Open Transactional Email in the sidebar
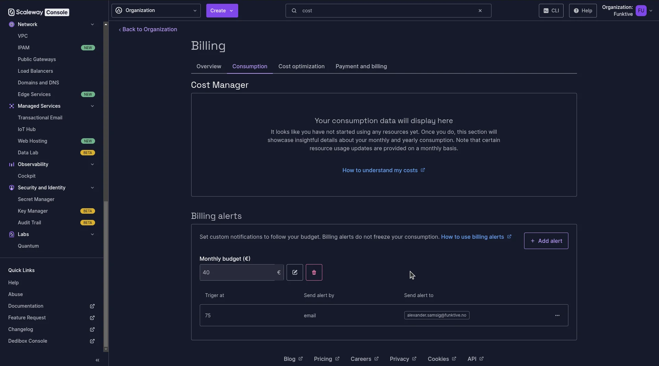The height and width of the screenshot is (366, 659). pos(40,118)
